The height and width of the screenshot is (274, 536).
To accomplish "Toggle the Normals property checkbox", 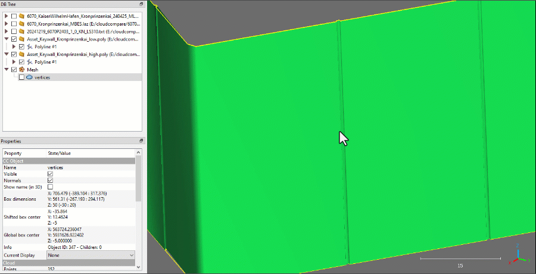I will point(50,180).
